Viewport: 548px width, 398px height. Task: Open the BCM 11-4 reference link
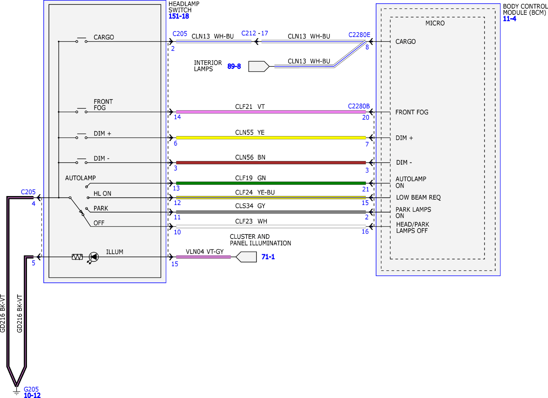(x=509, y=19)
